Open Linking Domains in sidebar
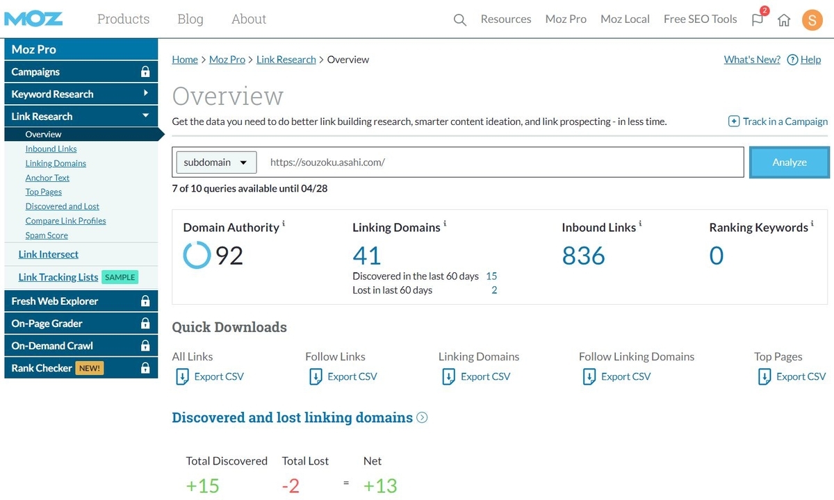 tap(56, 163)
